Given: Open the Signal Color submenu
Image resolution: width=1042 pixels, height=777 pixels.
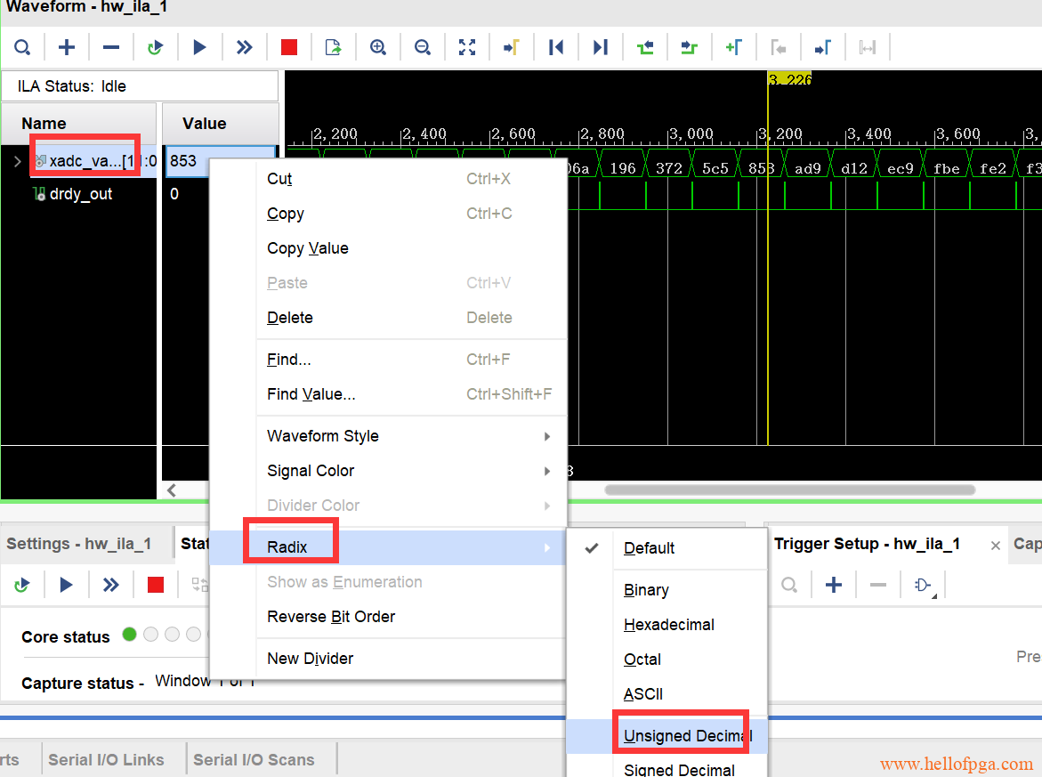Looking at the screenshot, I should point(311,471).
